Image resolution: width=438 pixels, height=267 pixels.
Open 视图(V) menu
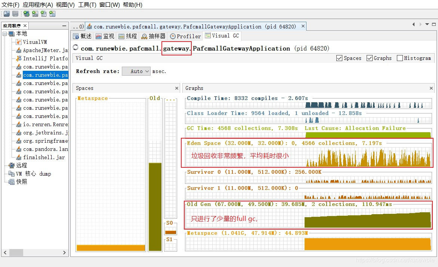(x=65, y=5)
